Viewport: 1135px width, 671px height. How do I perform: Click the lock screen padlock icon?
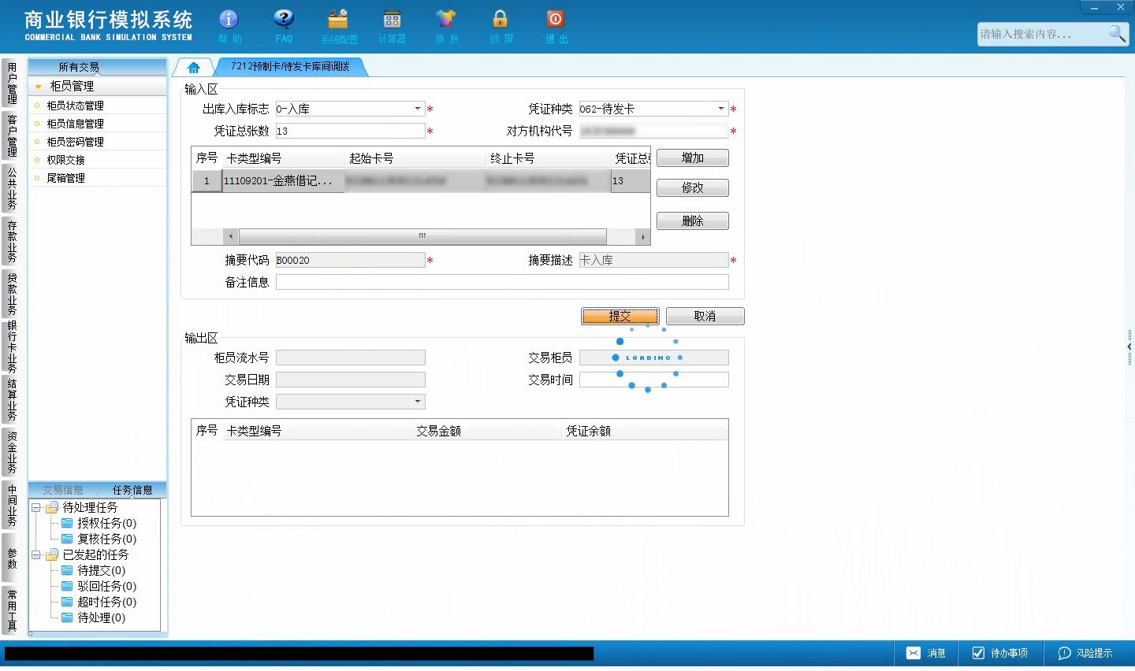click(x=501, y=19)
